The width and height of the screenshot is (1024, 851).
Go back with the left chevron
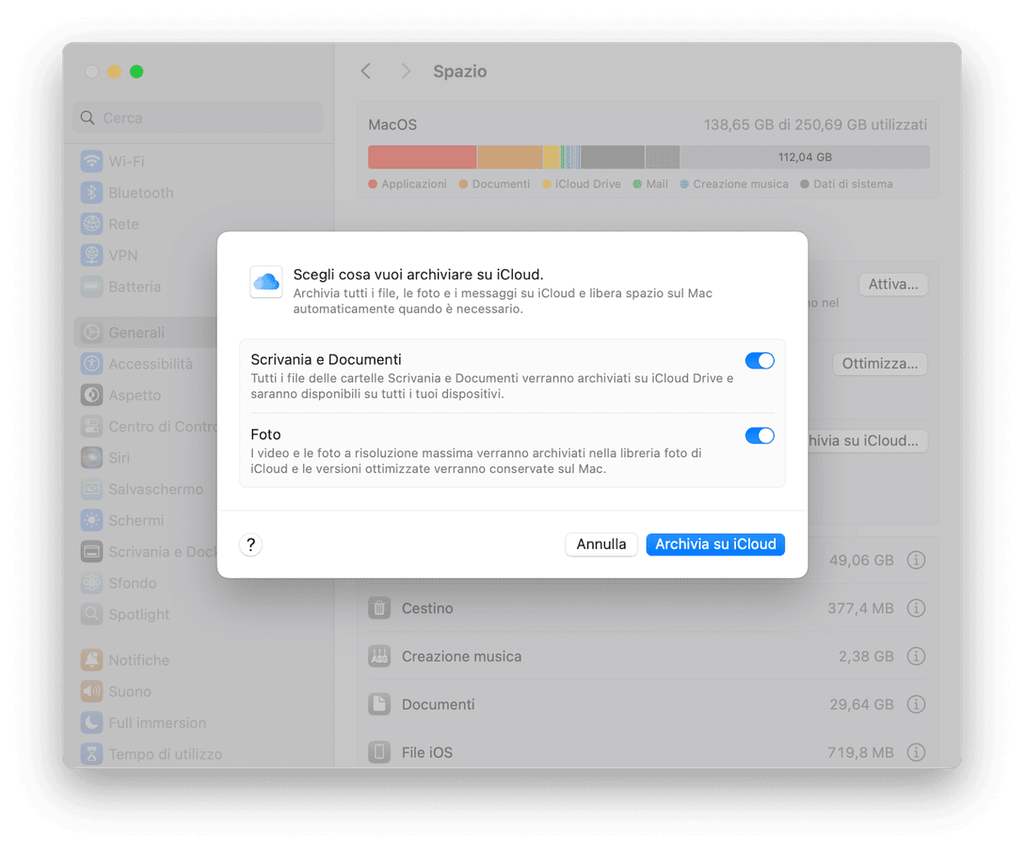366,72
